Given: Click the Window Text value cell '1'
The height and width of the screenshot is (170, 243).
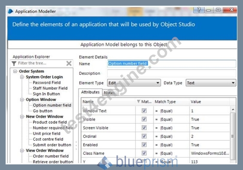Looking at the screenshot, I should pos(209,111).
